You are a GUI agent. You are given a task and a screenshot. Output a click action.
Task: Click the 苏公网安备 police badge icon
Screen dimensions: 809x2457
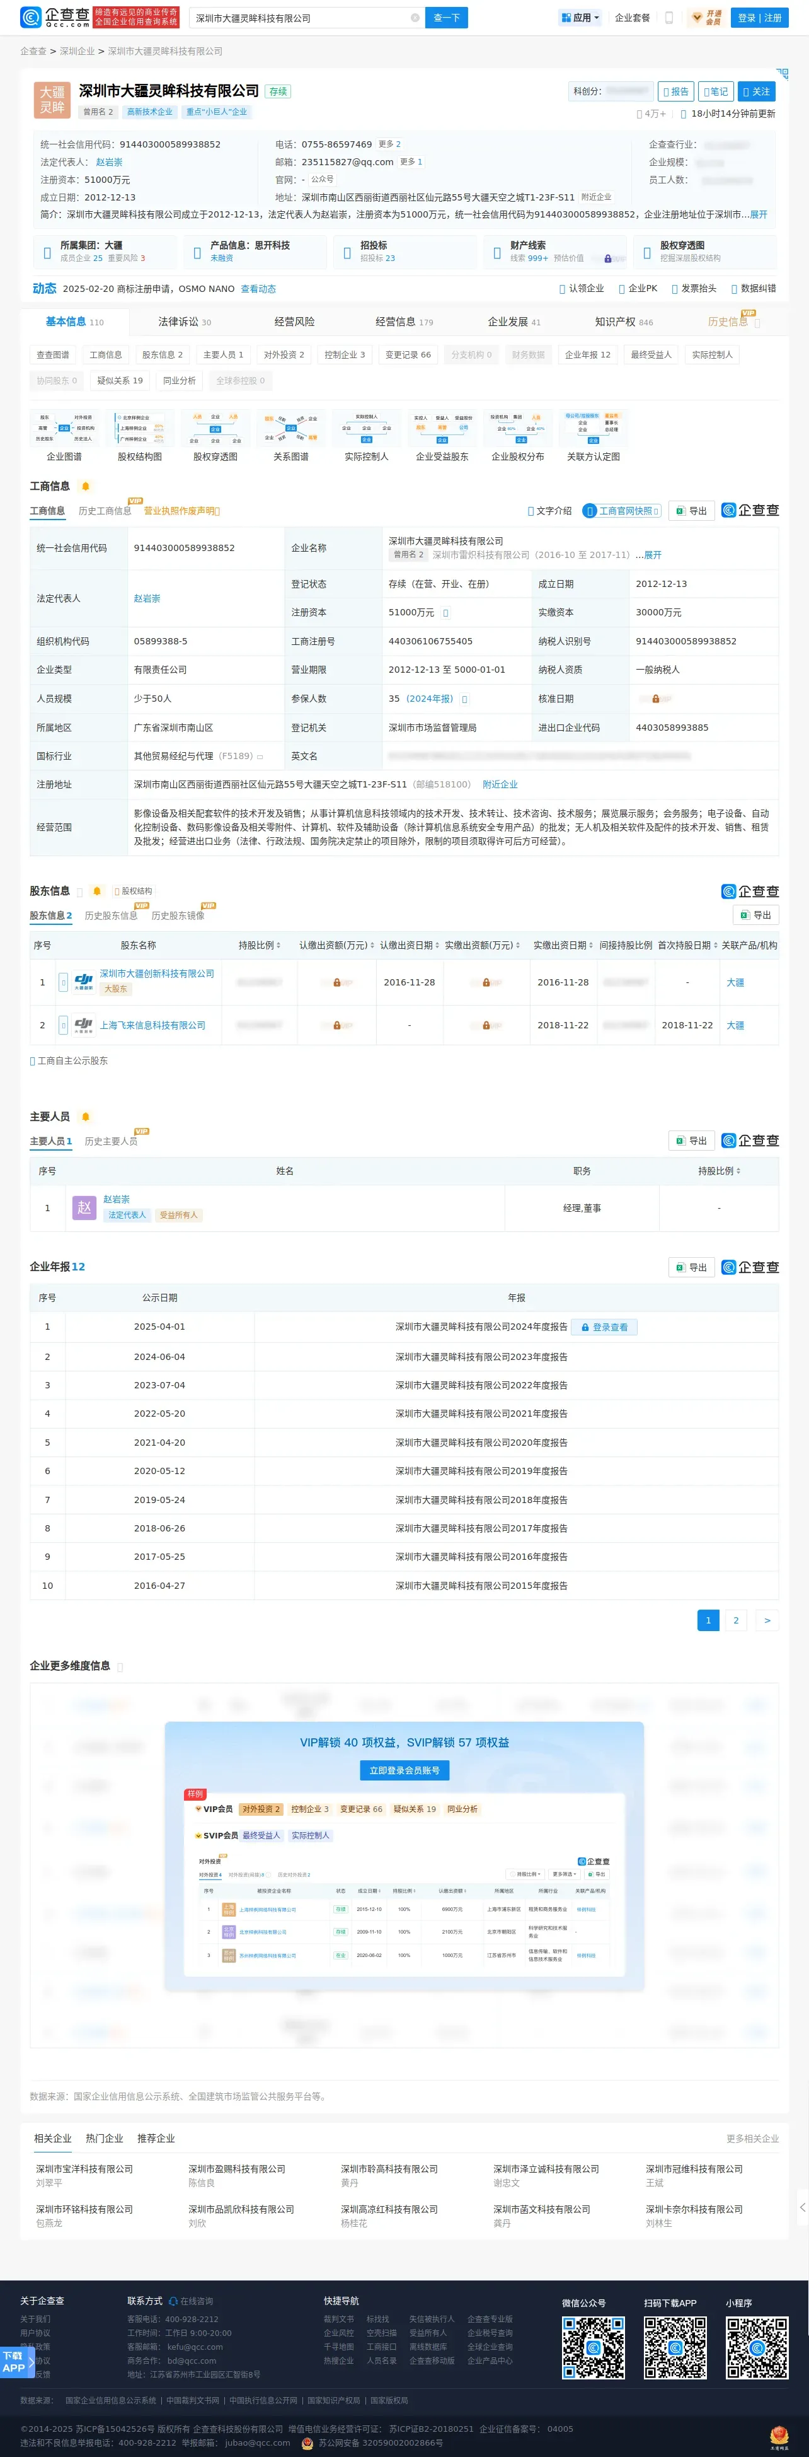[307, 2442]
